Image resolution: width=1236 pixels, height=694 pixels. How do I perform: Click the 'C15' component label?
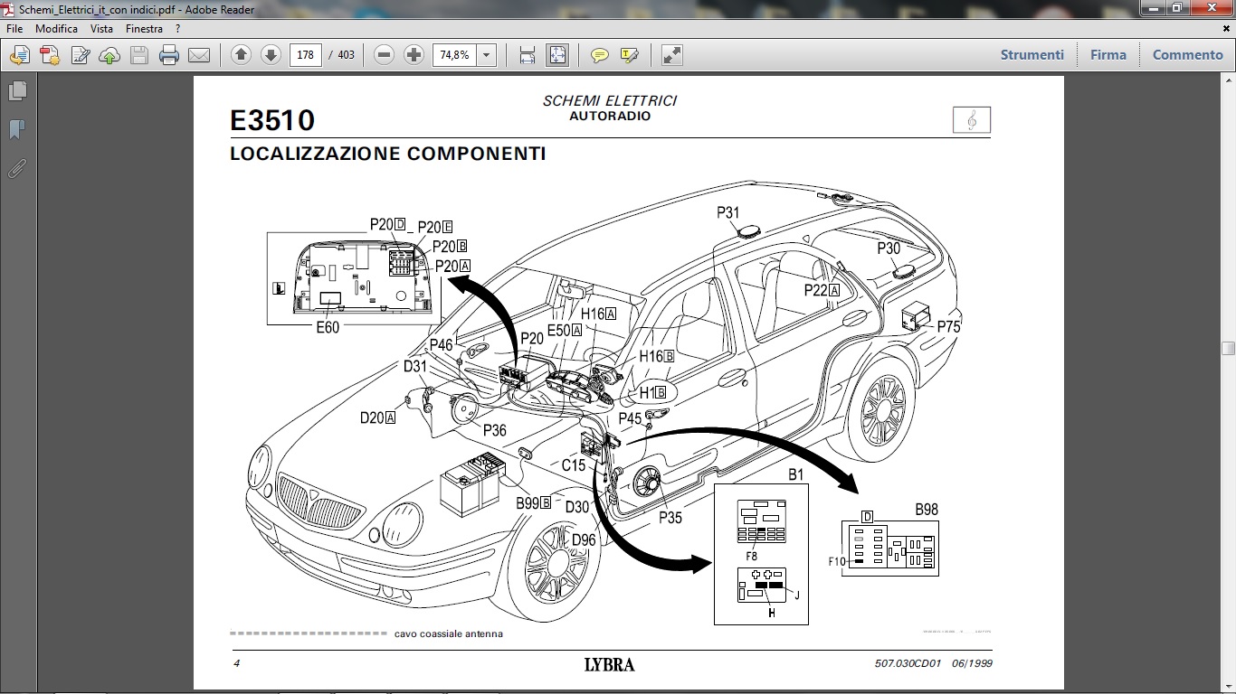click(x=574, y=466)
